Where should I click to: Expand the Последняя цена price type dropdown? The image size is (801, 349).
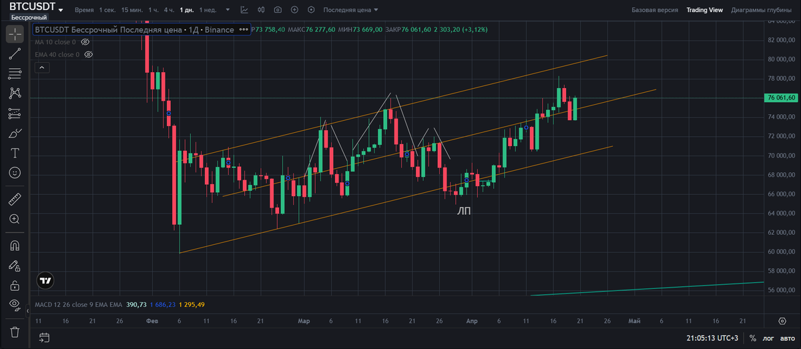(x=350, y=11)
